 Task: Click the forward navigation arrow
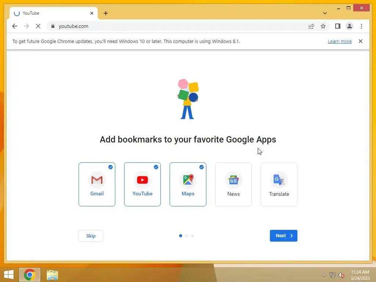point(26,26)
